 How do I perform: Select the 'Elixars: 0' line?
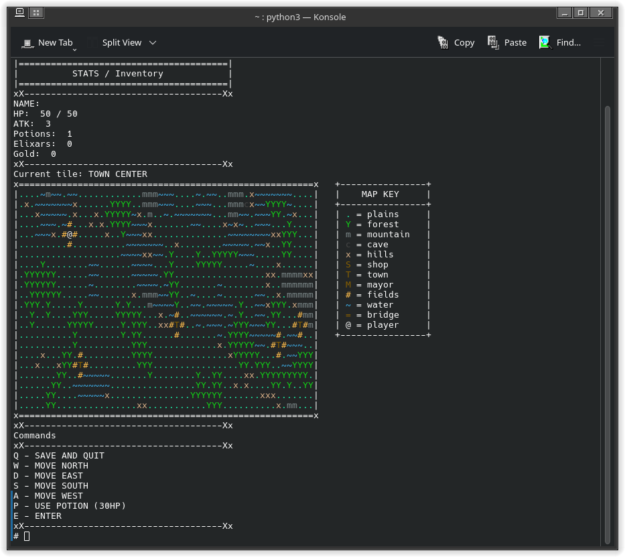point(43,144)
